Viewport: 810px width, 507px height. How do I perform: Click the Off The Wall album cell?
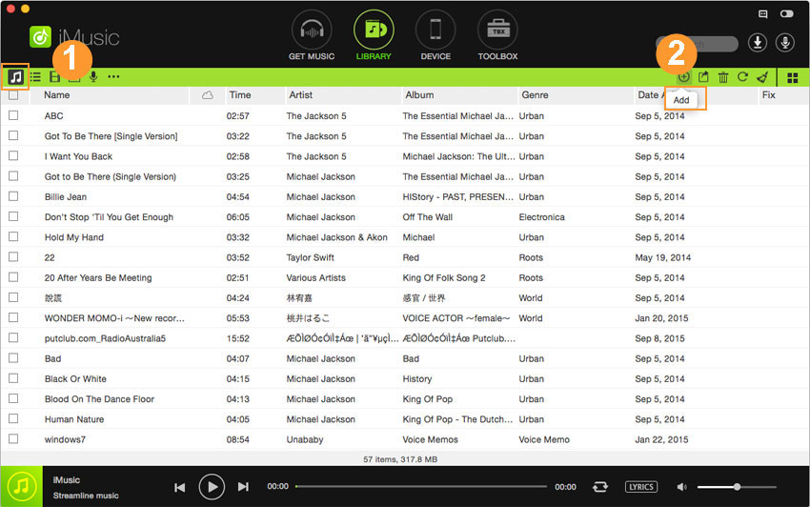click(428, 217)
